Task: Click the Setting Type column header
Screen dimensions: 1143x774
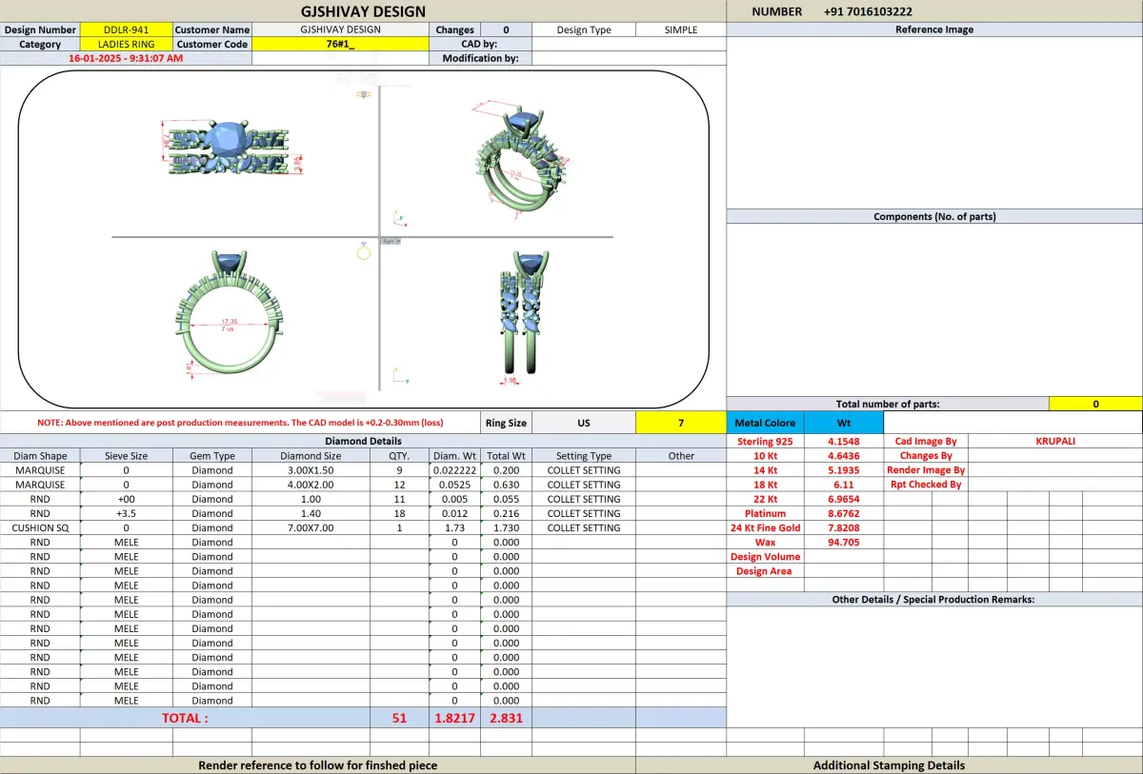Action: pos(584,456)
